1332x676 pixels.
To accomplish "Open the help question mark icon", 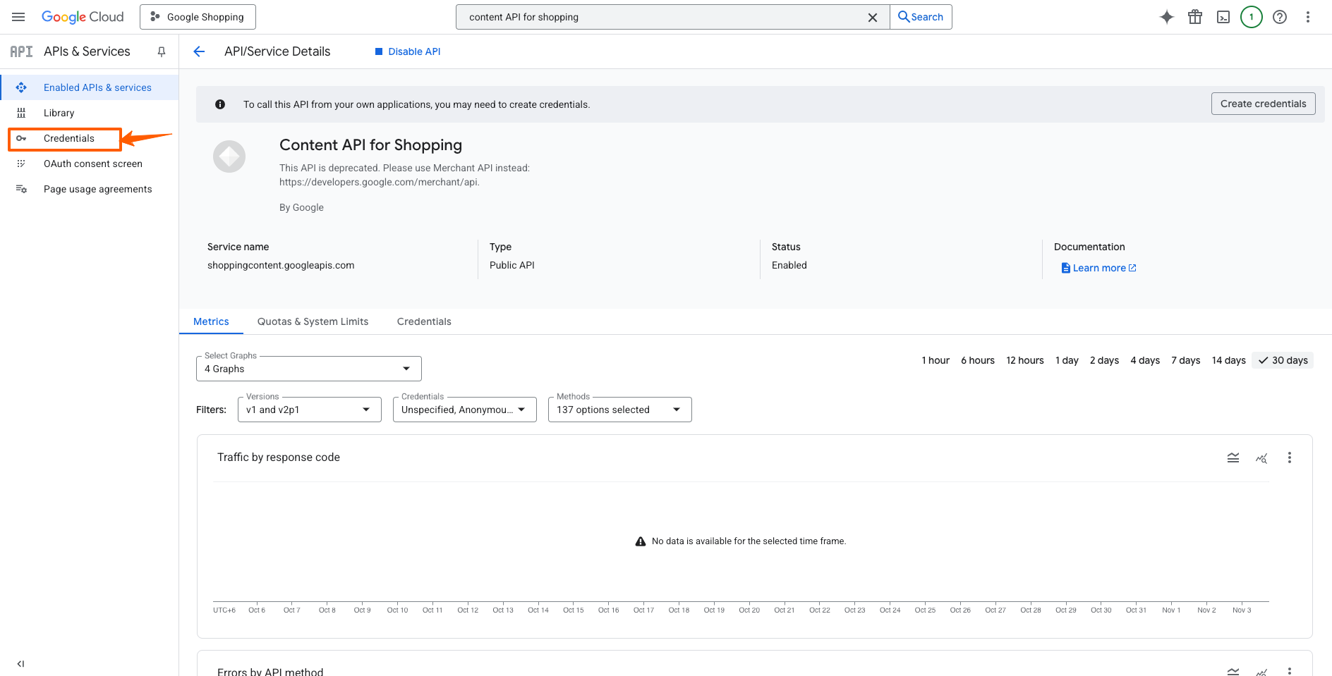I will [x=1280, y=17].
